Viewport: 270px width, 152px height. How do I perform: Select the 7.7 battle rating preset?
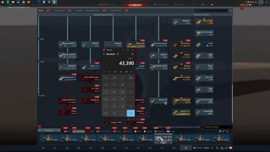coord(162,148)
